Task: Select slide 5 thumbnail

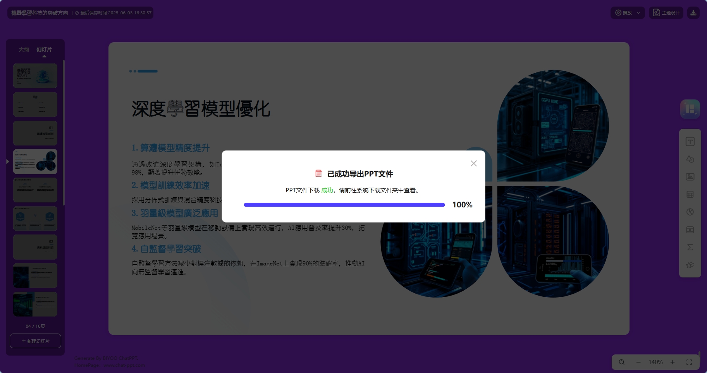Action: (35, 190)
